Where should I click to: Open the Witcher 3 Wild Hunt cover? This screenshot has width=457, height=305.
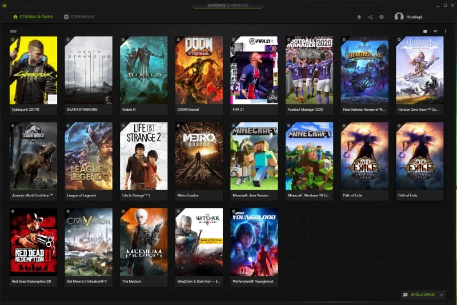pos(199,242)
